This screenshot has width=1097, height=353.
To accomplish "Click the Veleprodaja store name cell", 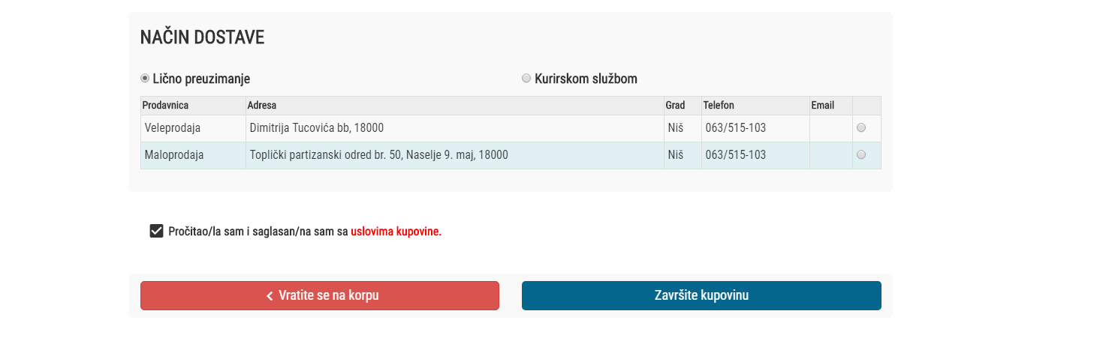I will [173, 128].
